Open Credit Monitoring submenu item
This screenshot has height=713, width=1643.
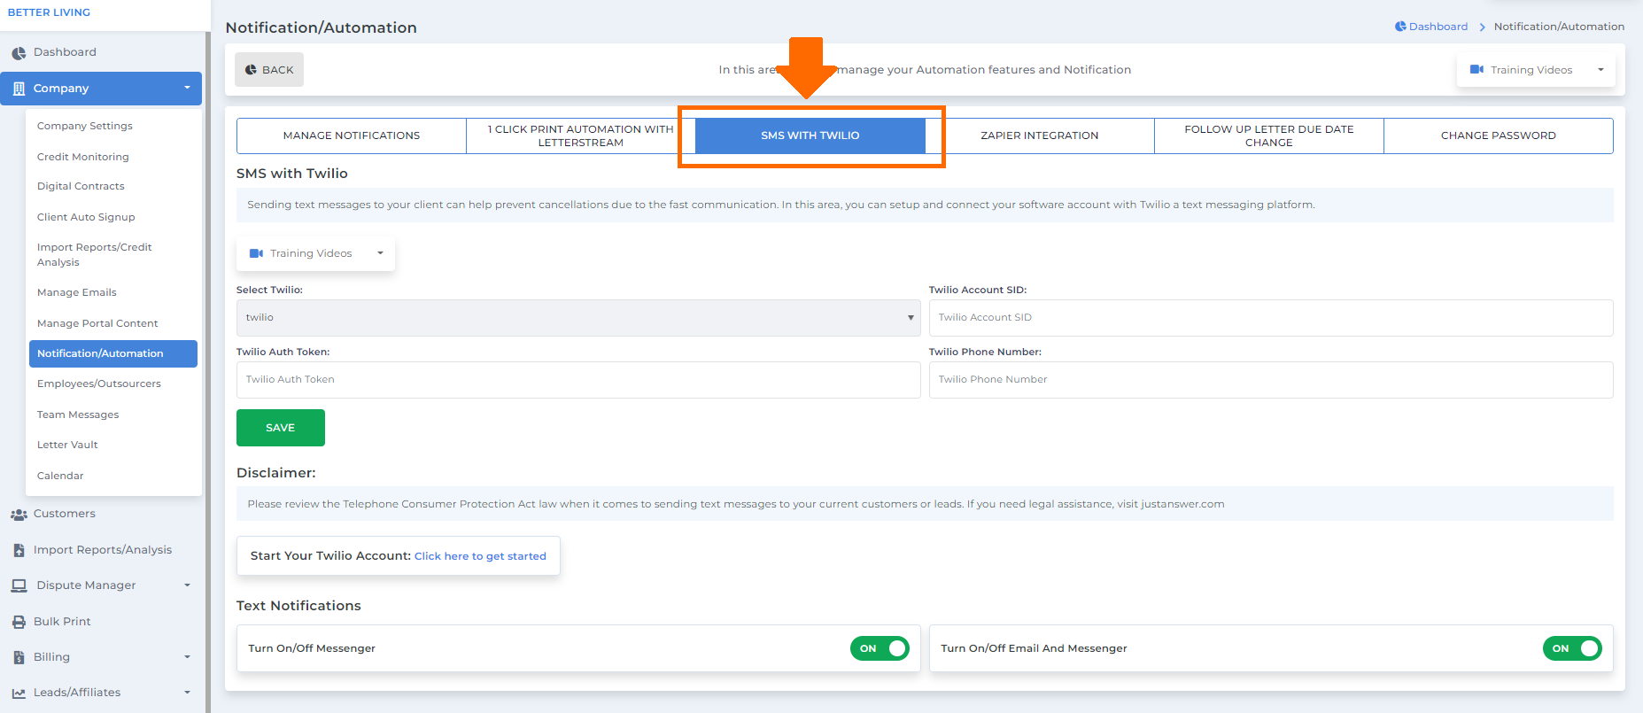pyautogui.click(x=83, y=157)
